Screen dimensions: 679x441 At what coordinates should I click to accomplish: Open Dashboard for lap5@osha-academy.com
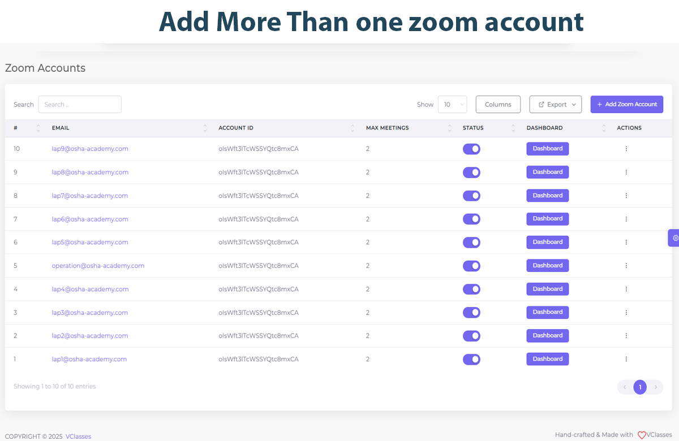pos(548,242)
